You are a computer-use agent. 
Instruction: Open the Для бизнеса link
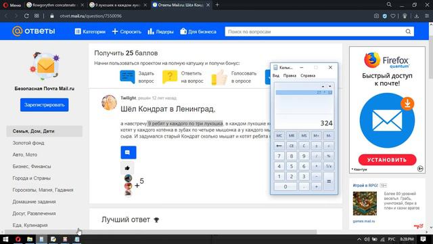point(198,32)
